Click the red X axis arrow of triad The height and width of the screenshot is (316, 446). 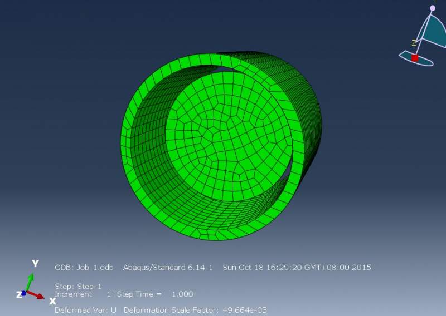[x=35, y=295]
